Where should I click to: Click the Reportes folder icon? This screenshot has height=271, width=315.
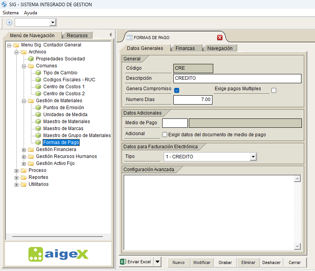[x=24, y=177]
